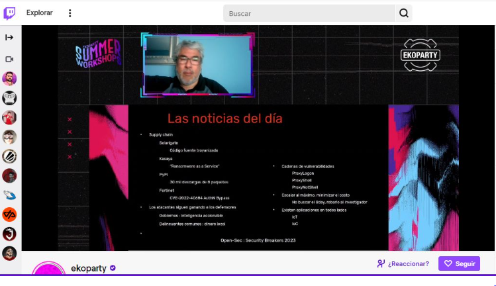The image size is (496, 286).
Task: Click the "CVE-2022-40684 AuthN Bypass" slide line
Action: tap(199, 198)
